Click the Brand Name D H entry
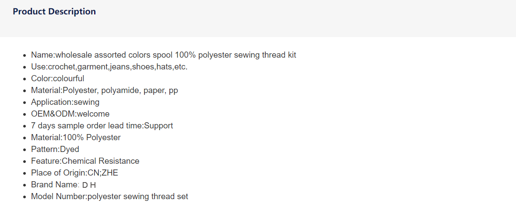The width and height of the screenshot is (516, 207). point(63,185)
